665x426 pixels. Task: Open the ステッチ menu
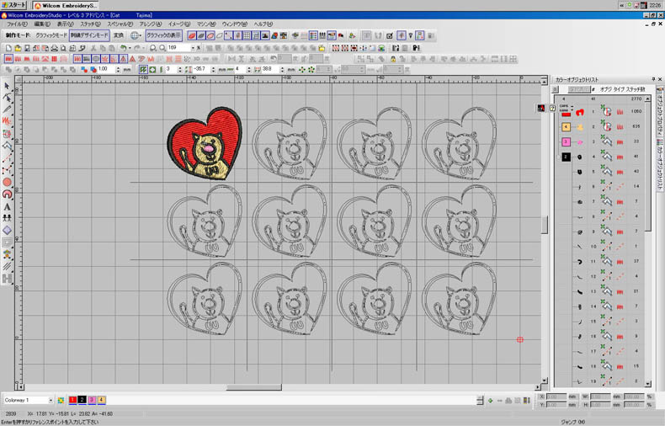(90, 24)
